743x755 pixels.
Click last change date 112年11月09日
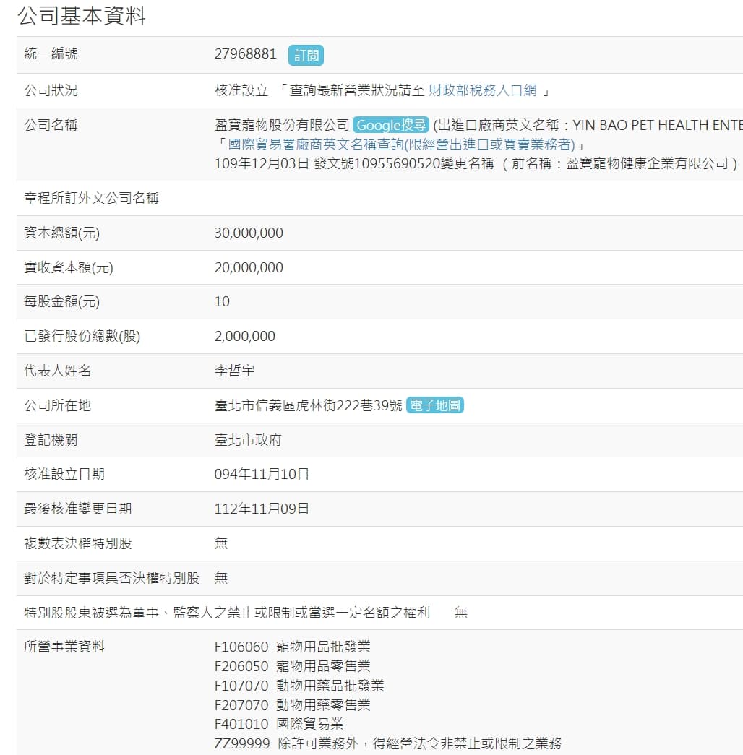click(262, 509)
